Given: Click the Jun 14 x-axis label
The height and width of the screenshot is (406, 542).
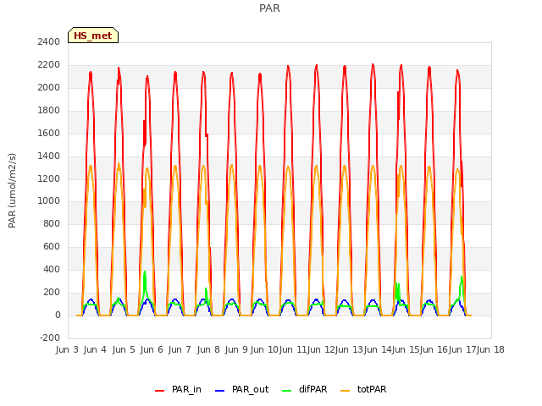Looking at the screenshot, I should pyautogui.click(x=378, y=350).
